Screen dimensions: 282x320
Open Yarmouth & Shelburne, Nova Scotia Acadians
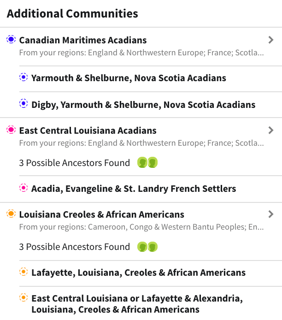(129, 78)
